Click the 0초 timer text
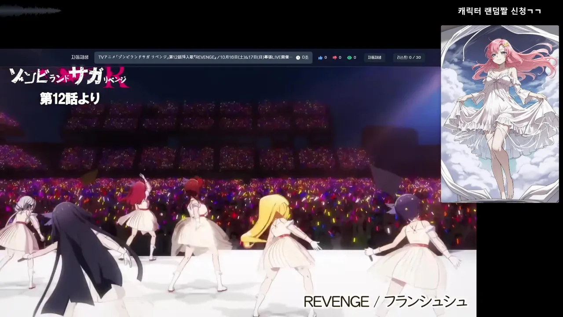Screen dimensions: 563x317 pos(305,58)
